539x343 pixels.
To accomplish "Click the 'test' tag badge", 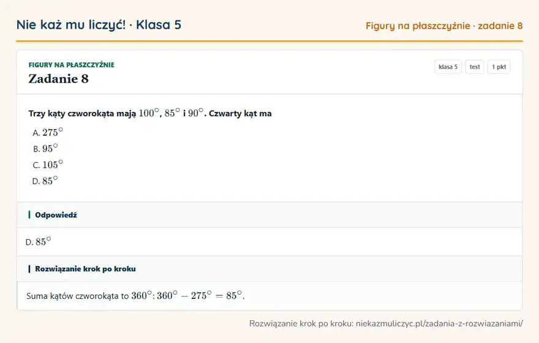I will point(474,67).
